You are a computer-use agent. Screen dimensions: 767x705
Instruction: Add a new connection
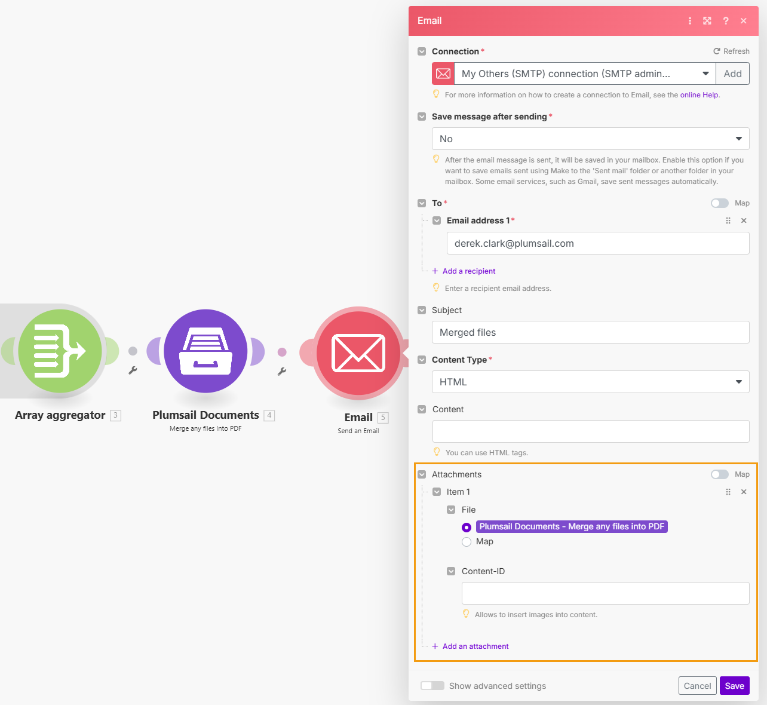pyautogui.click(x=732, y=73)
